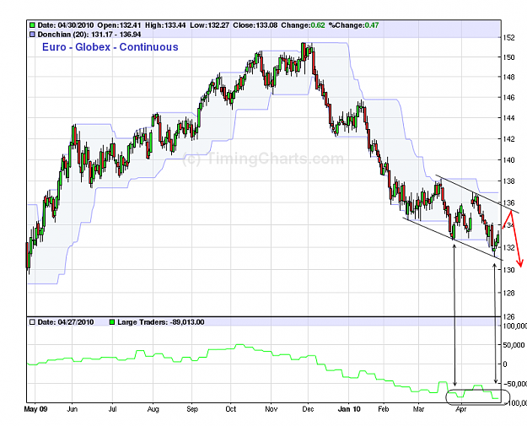Click the 'Low:132.27' value
Viewport: 527px width, 426px height.
pos(210,25)
